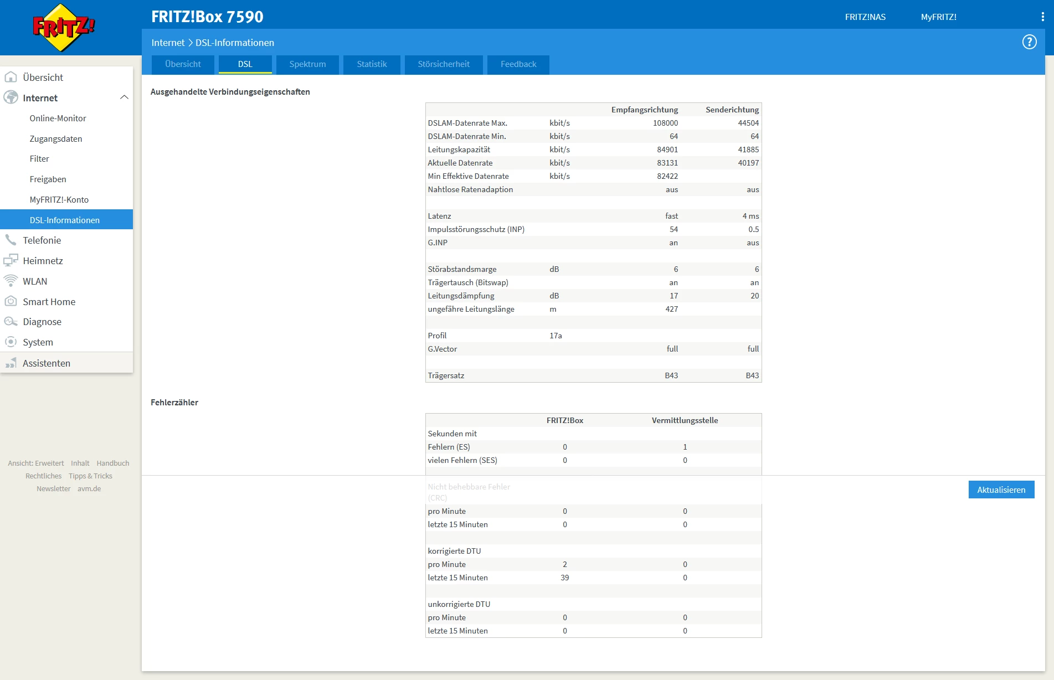
Task: Open the FRITZ!NAS link
Action: coord(865,17)
